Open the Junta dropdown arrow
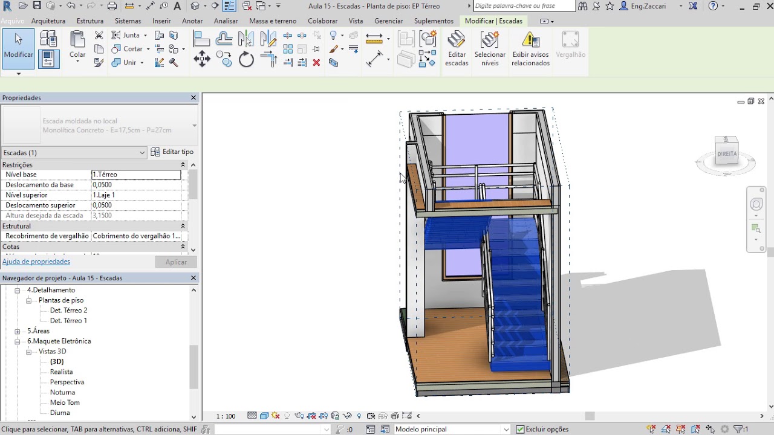 (145, 36)
